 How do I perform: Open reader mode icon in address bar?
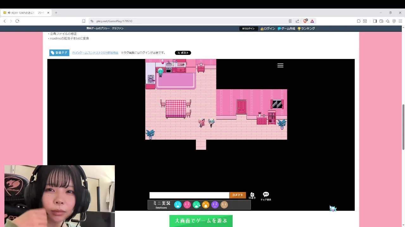tap(290, 21)
